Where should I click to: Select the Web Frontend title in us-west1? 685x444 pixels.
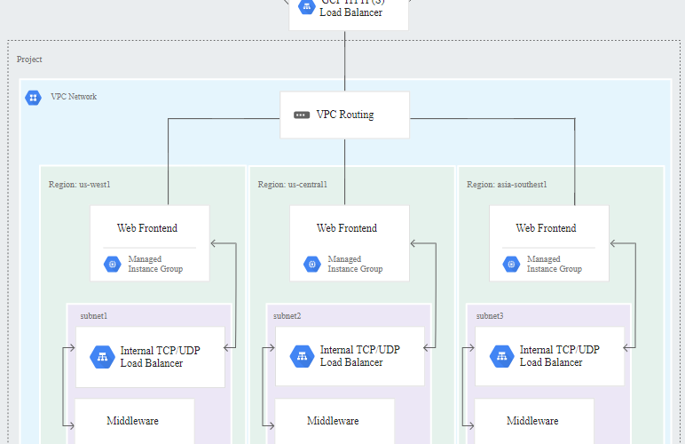point(147,228)
